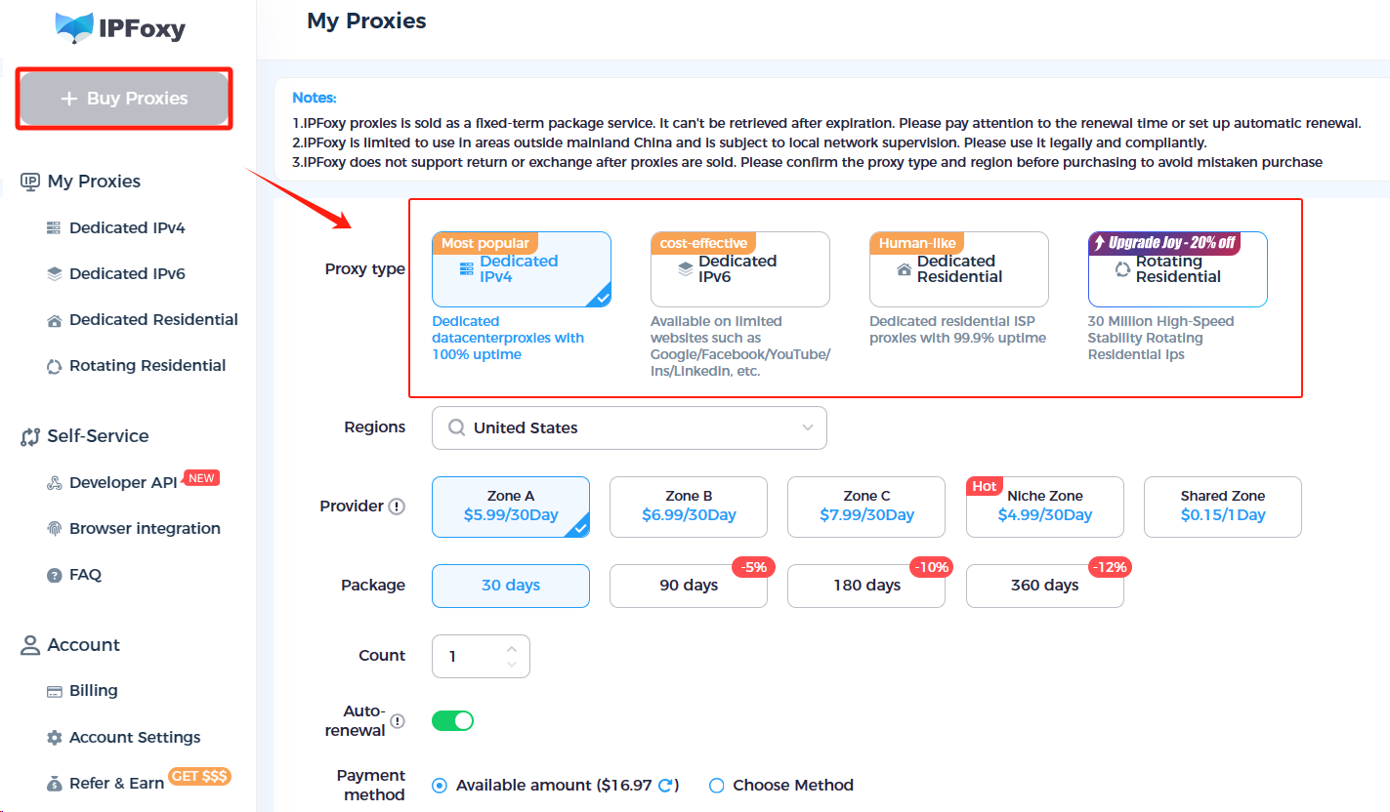The height and width of the screenshot is (812, 1390).
Task: Switch to My Proxies section
Action: 93,181
